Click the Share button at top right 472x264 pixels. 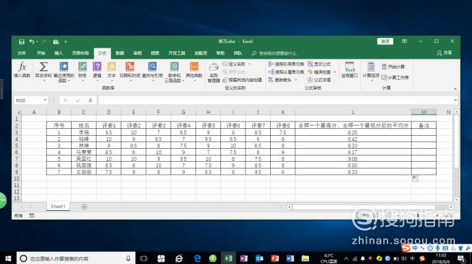444,53
